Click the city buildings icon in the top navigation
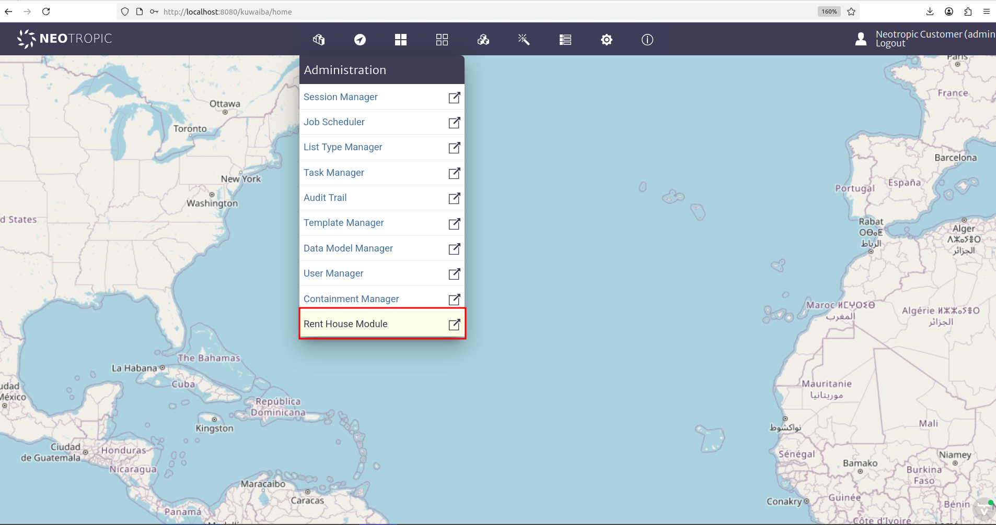The width and height of the screenshot is (996, 525). click(319, 40)
